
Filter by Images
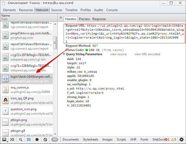point(107,140)
